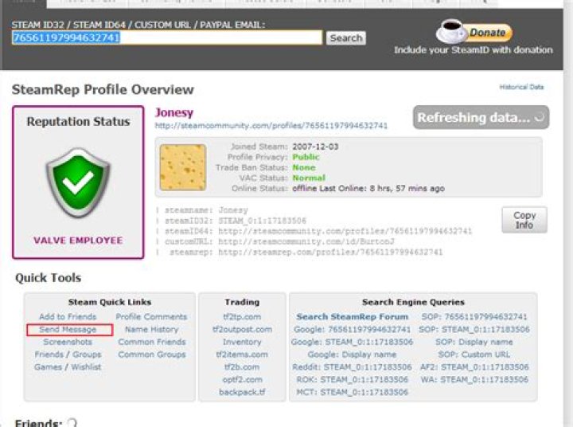Open optf2.com link
Screen dimensions: 573x427
point(242,379)
